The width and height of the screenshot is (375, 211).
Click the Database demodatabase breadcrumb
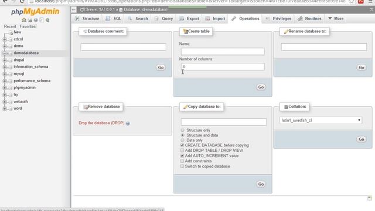coord(145,9)
